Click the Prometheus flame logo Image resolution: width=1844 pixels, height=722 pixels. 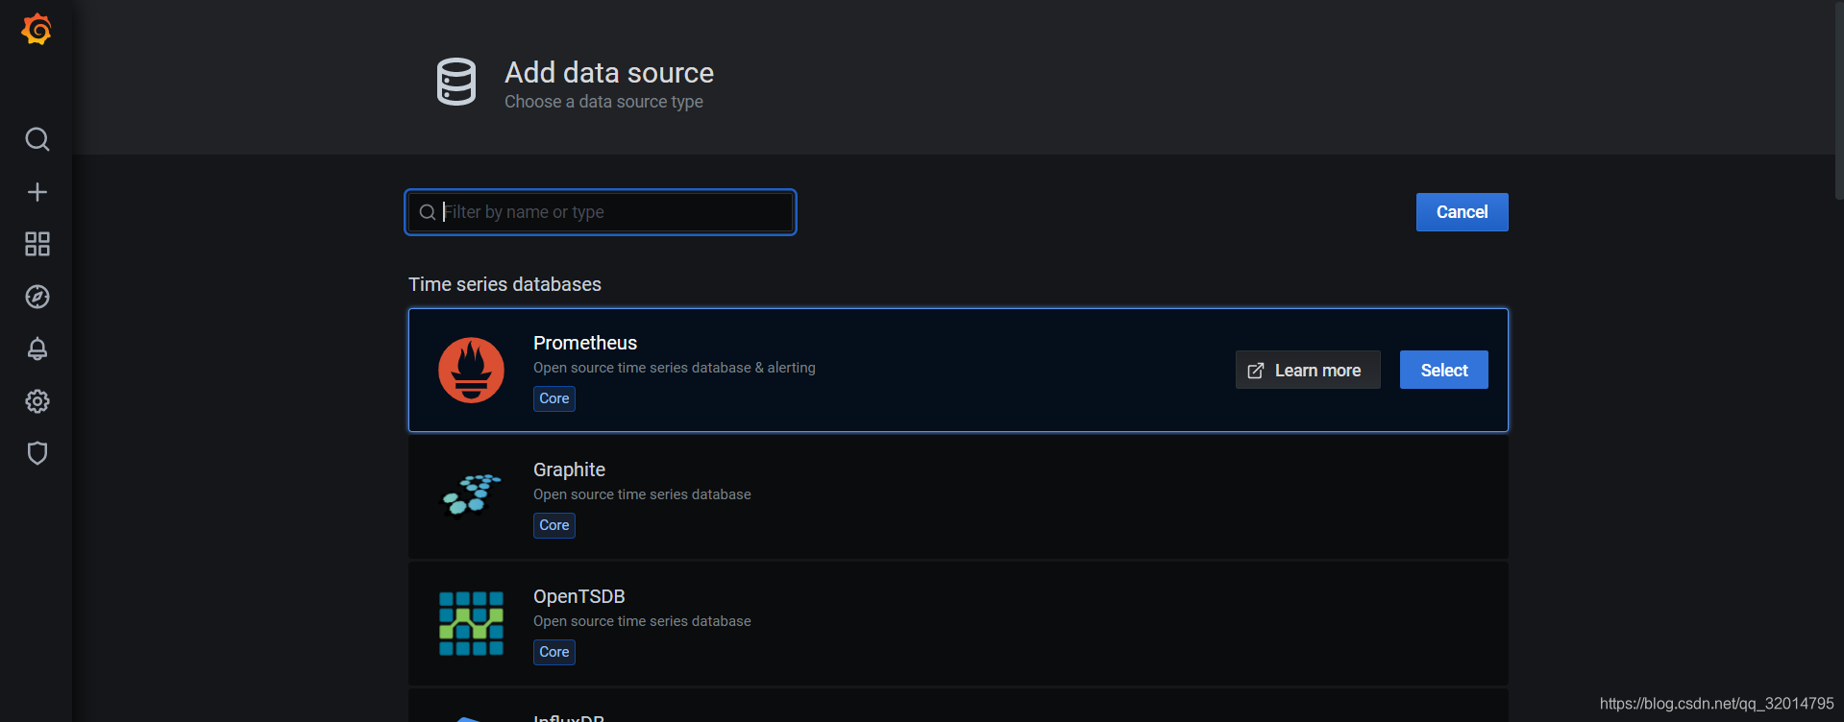(471, 370)
